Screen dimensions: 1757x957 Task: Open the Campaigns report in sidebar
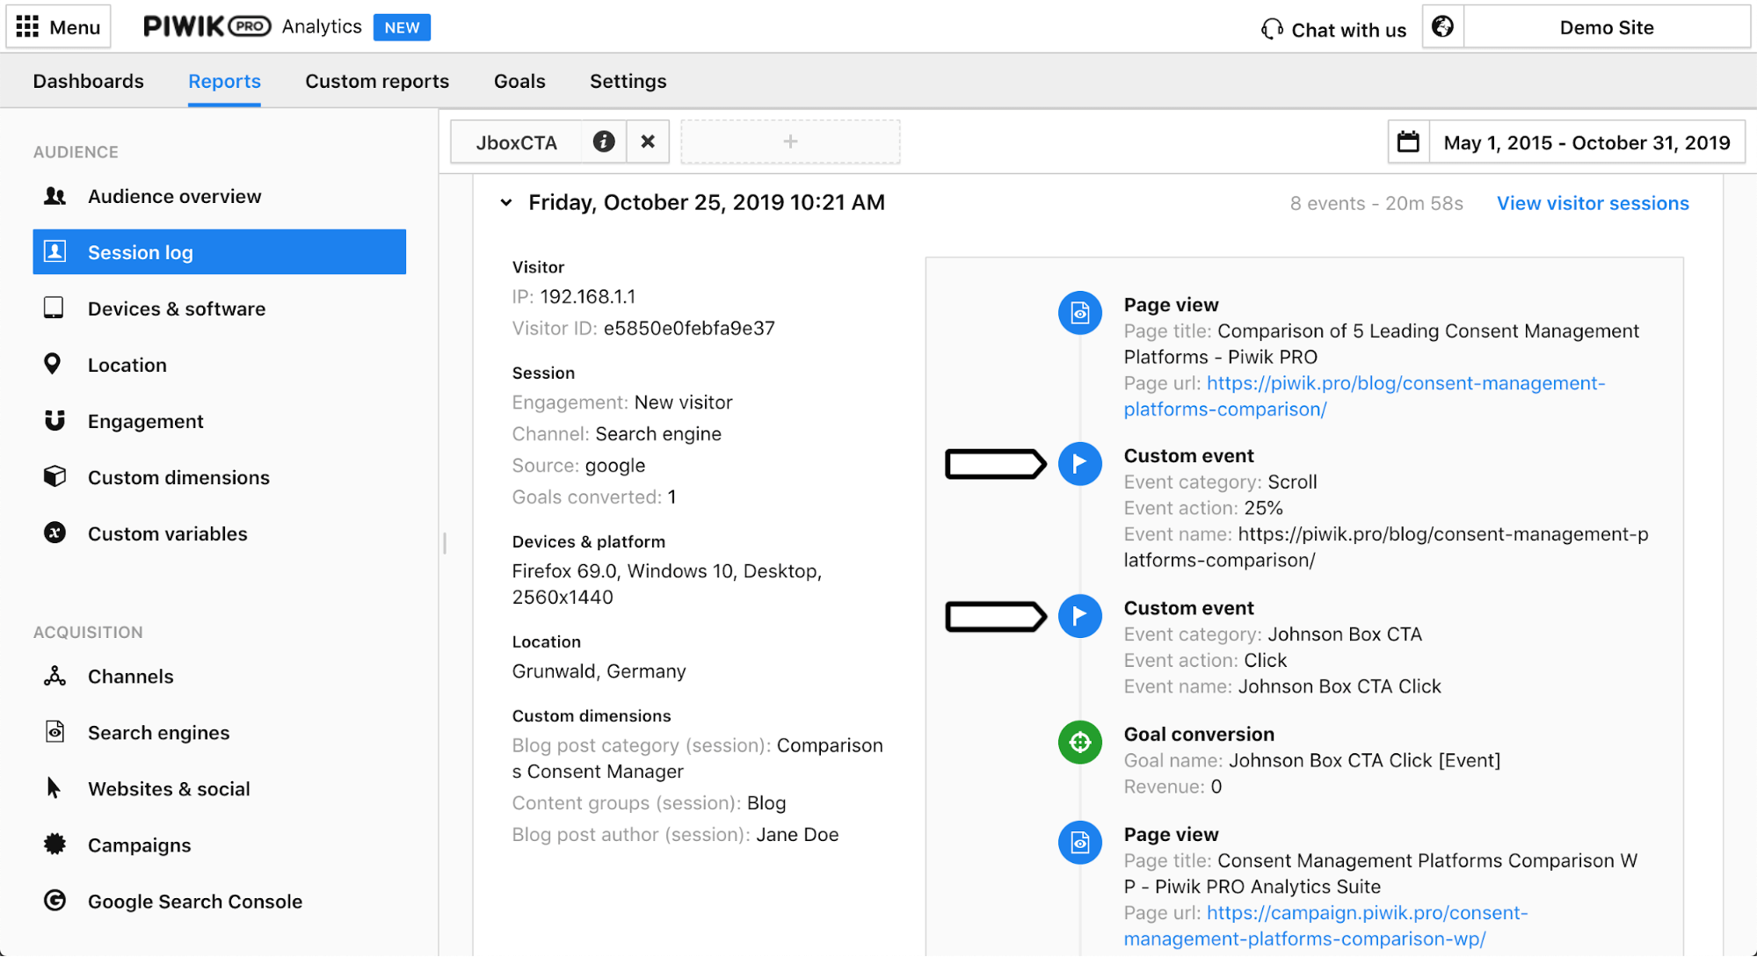(139, 845)
